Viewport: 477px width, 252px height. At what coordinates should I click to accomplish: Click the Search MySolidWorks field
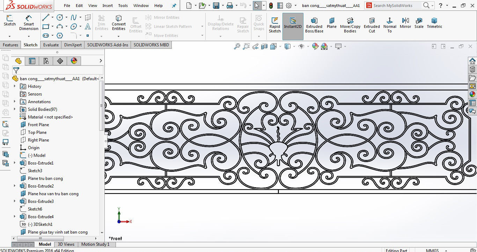(x=396, y=6)
